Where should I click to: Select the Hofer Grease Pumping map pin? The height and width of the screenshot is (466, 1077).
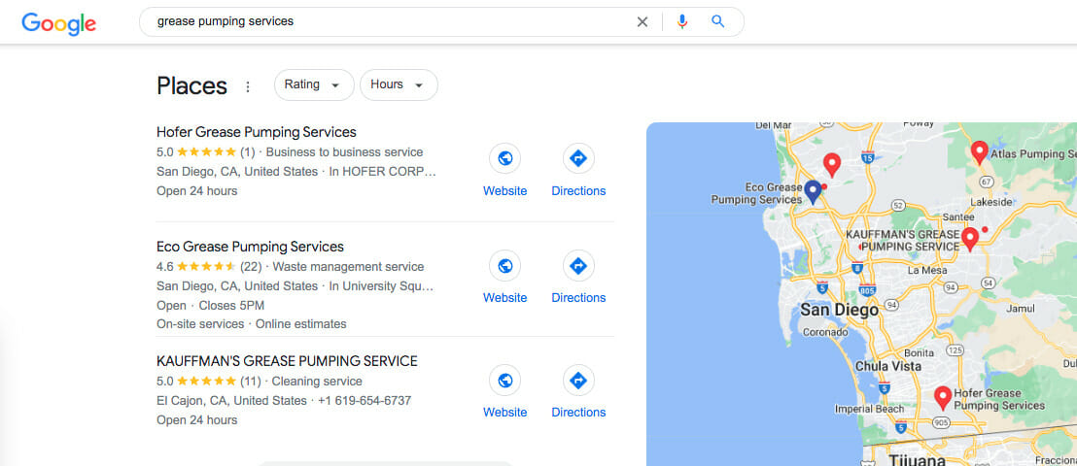point(943,398)
